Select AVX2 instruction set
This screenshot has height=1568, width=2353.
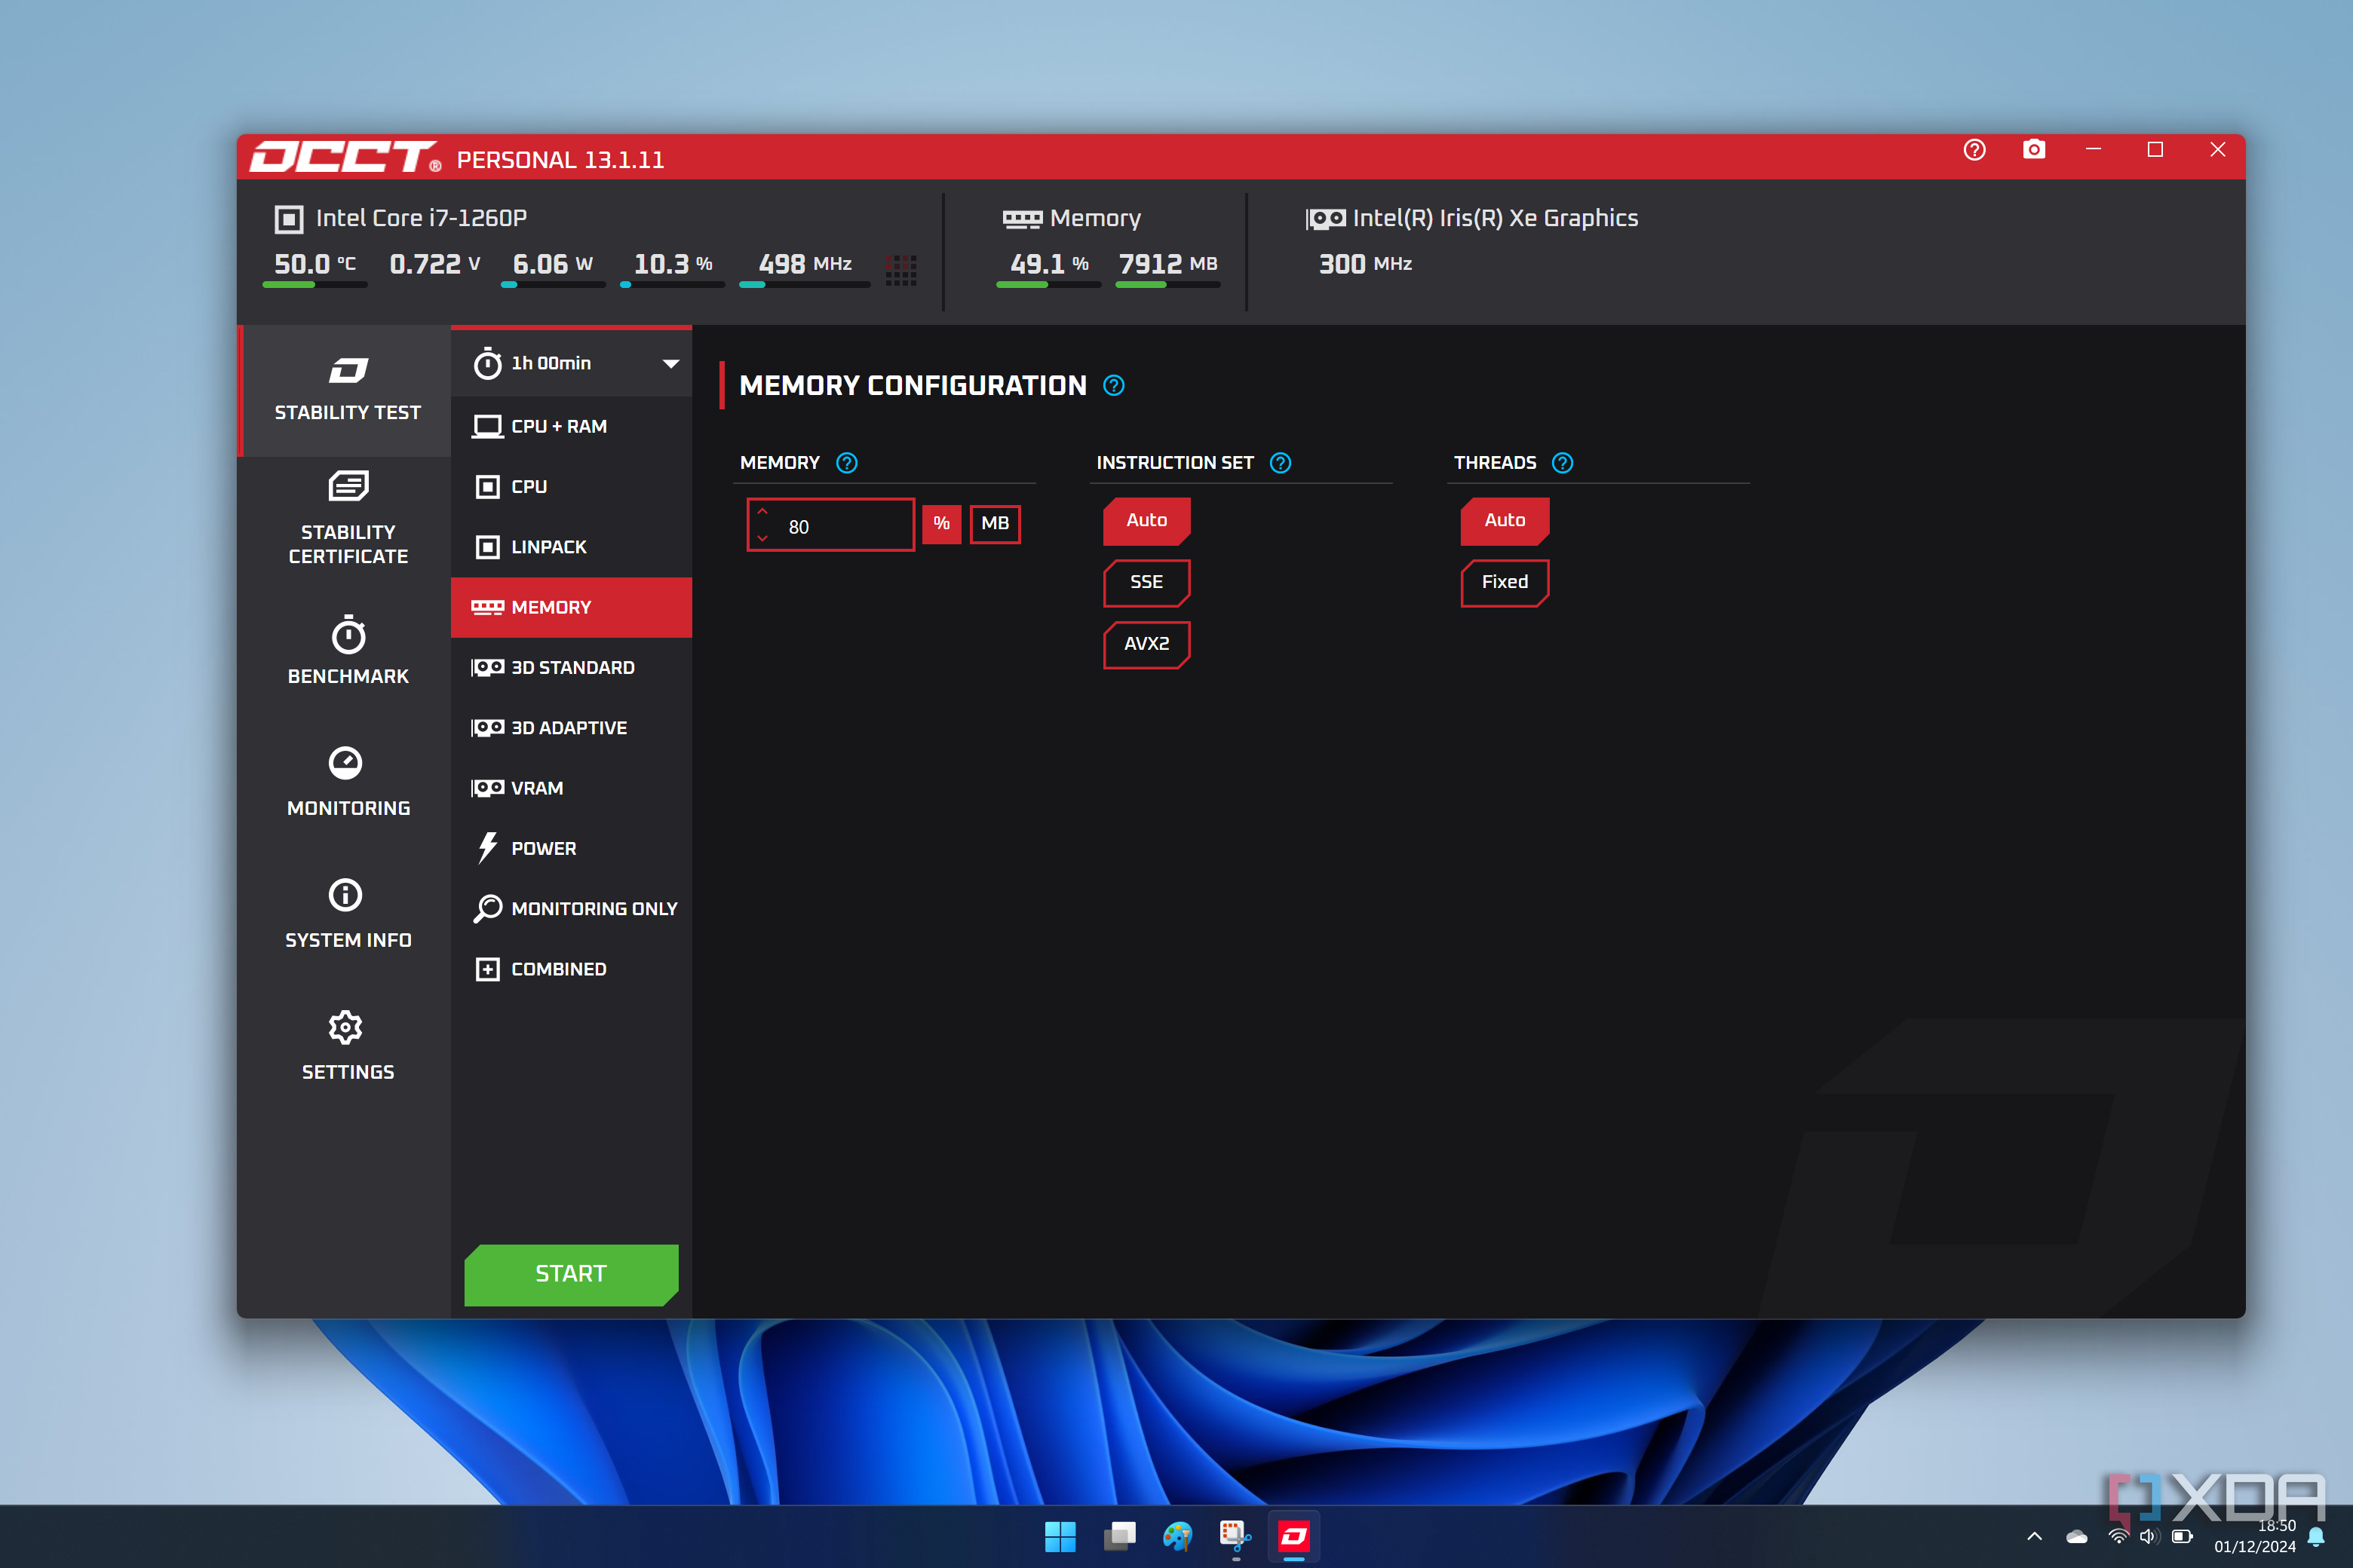pyautogui.click(x=1146, y=644)
